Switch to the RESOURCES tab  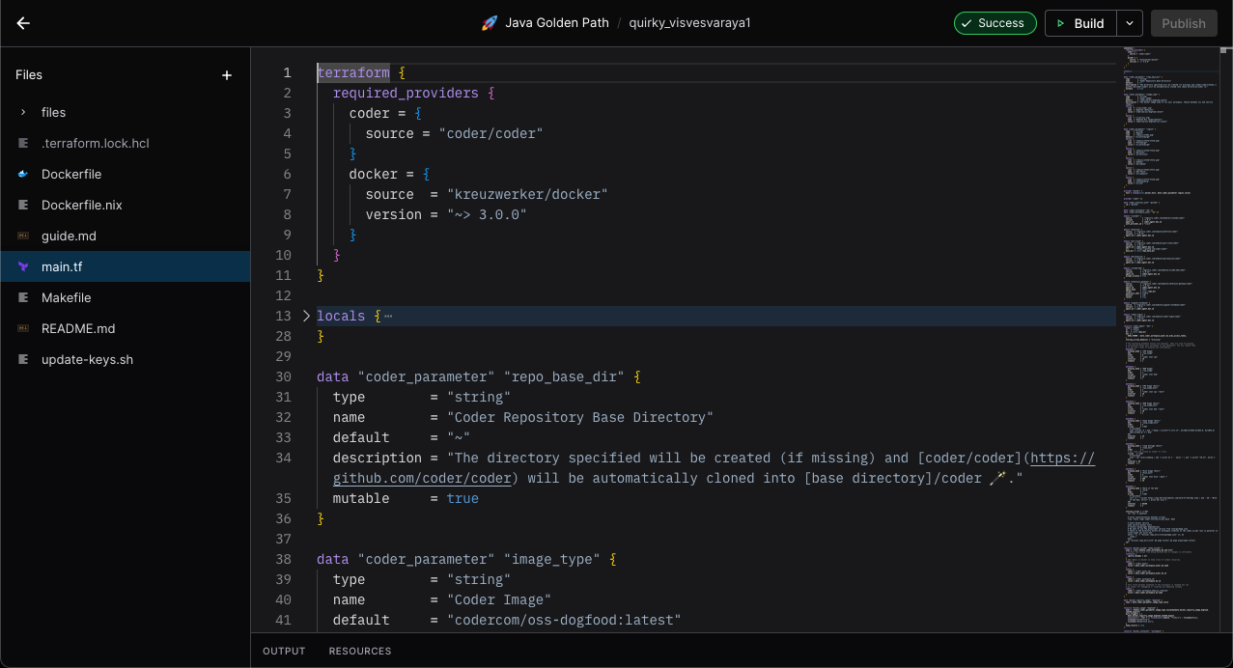coord(359,651)
